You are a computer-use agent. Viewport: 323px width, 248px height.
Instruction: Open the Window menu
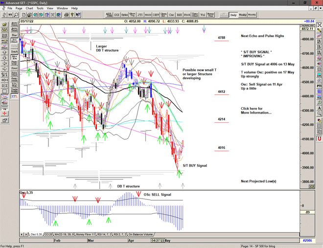click(x=62, y=8)
